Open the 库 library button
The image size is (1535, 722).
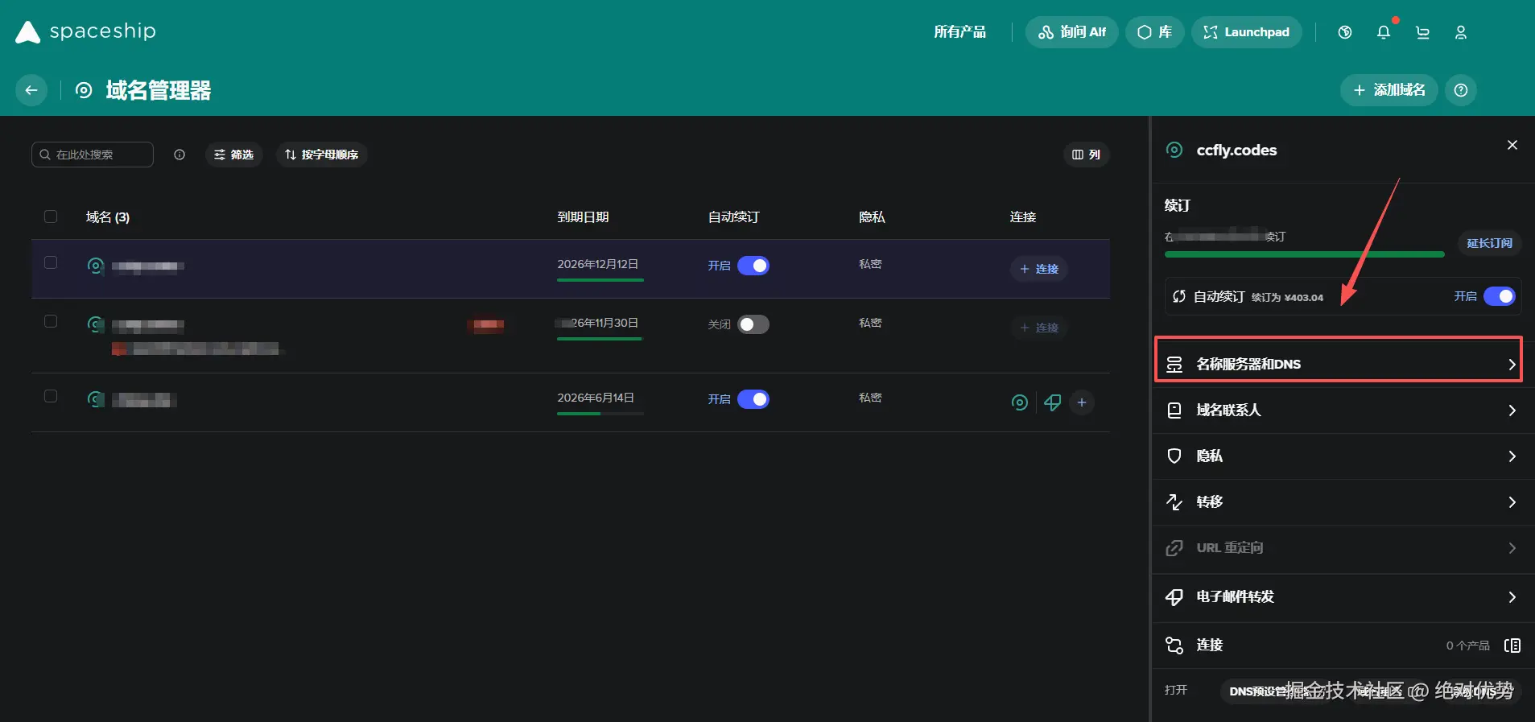[1154, 32]
